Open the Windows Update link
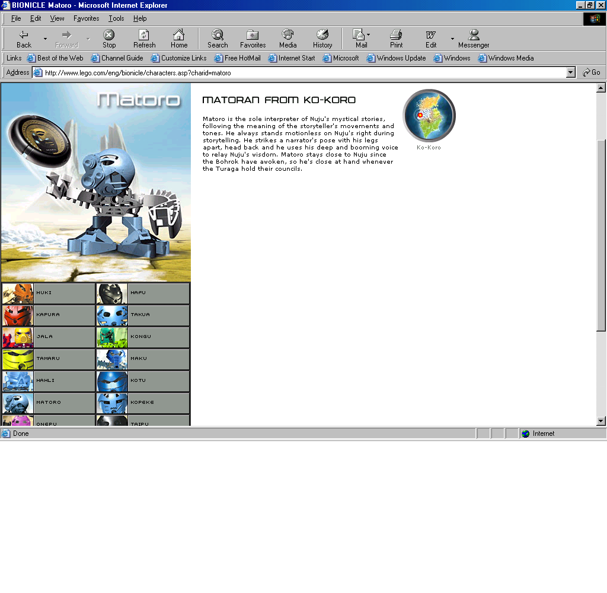The width and height of the screenshot is (607, 593). (396, 58)
